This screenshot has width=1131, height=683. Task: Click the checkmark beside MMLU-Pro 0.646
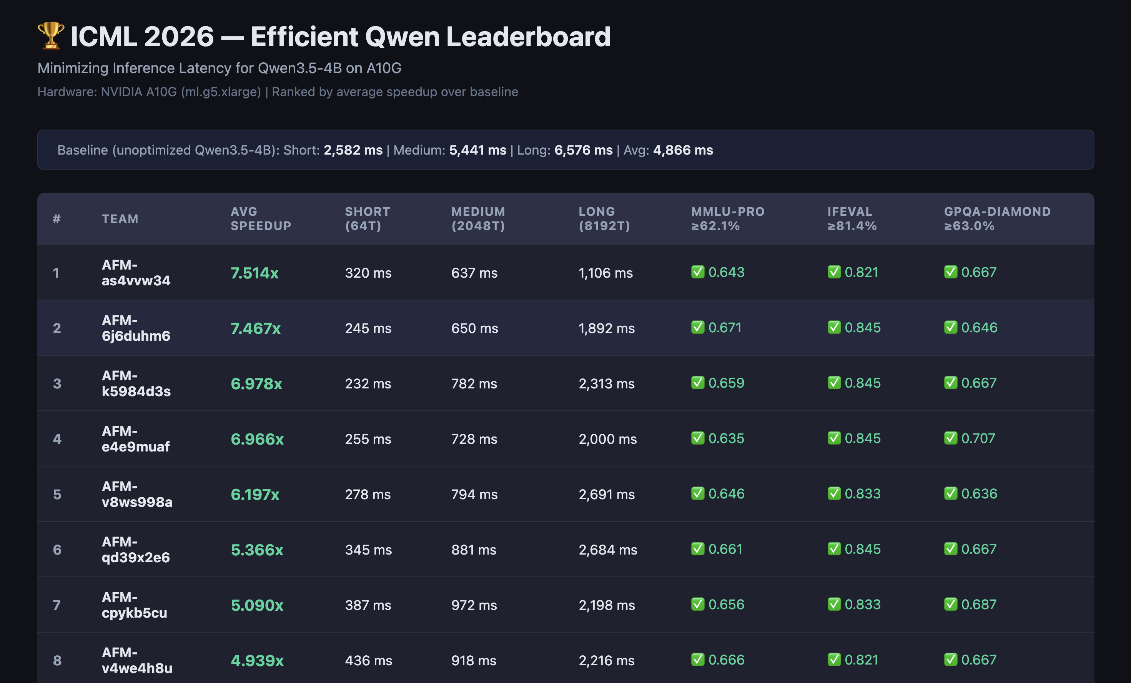coord(698,493)
